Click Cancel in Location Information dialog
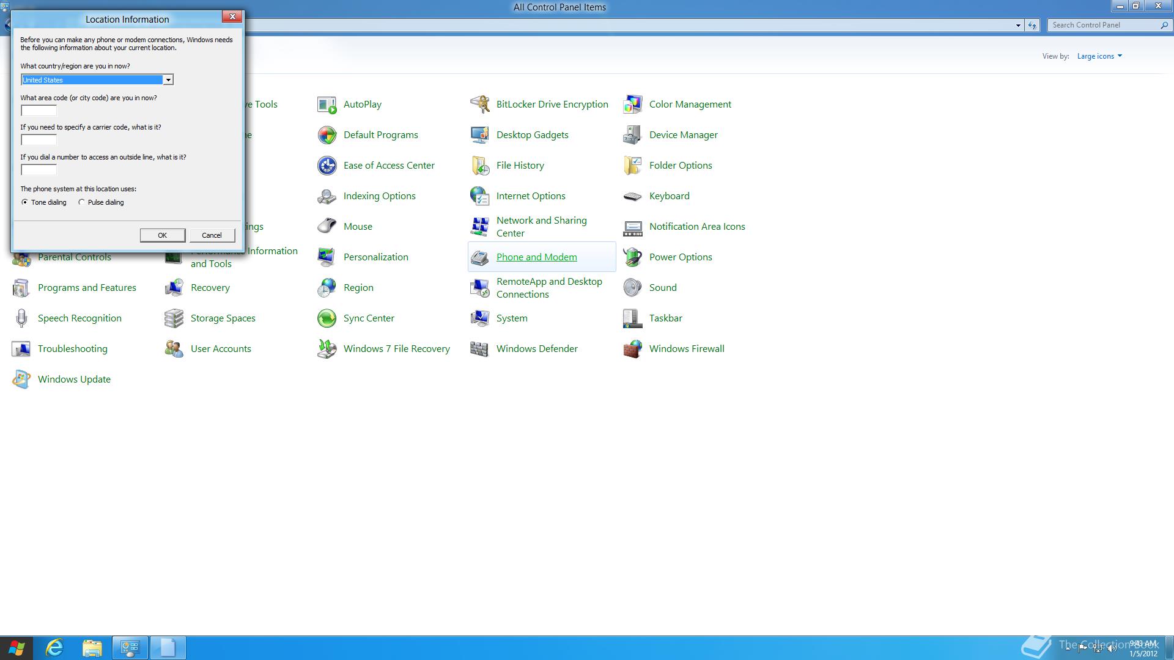The height and width of the screenshot is (660, 1174). [x=212, y=235]
